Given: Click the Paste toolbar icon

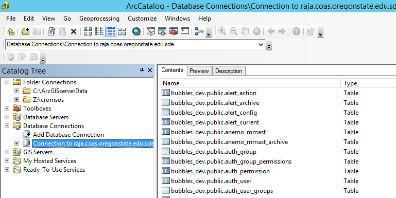Looking at the screenshot, I should pyautogui.click(x=62, y=31).
